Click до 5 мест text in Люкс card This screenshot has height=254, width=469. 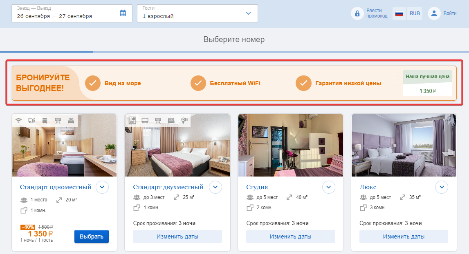click(x=380, y=197)
